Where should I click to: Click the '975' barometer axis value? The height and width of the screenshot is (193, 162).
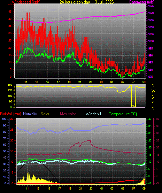(x=151, y=77)
